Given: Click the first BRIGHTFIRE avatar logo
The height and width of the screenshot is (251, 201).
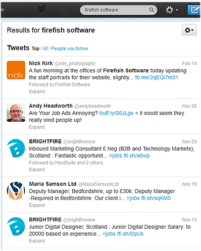Looking at the screenshot, I should click(x=16, y=148).
